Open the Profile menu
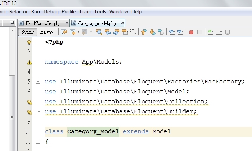The width and height of the screenshot is (252, 151). (x=69, y=12)
